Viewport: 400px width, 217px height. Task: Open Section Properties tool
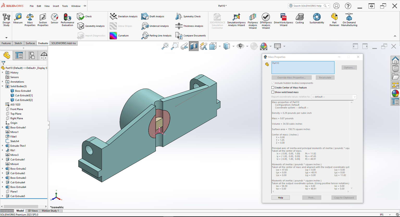43,20
